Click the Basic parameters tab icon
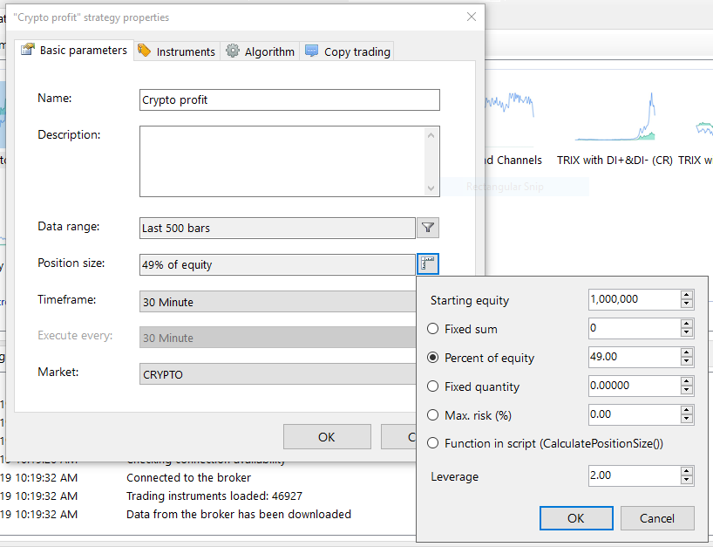Image resolution: width=713 pixels, height=547 pixels. (x=27, y=51)
